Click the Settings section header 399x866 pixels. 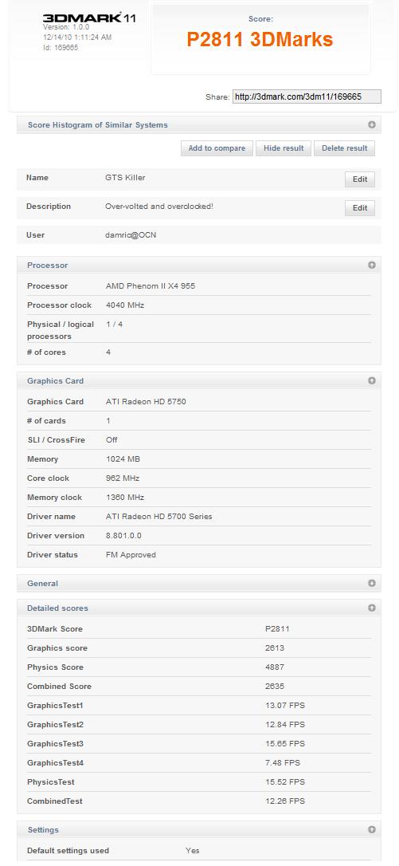click(x=199, y=829)
